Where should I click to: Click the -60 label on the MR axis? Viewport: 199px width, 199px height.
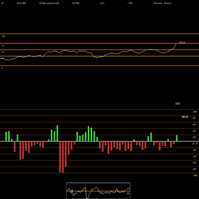coord(194,163)
